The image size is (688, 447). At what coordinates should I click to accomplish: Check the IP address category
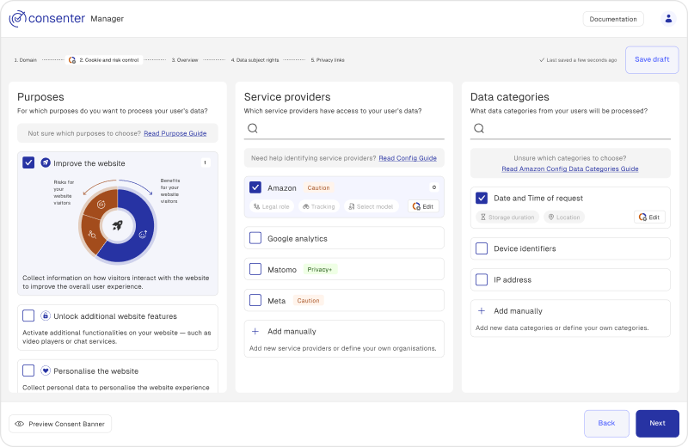tap(482, 279)
